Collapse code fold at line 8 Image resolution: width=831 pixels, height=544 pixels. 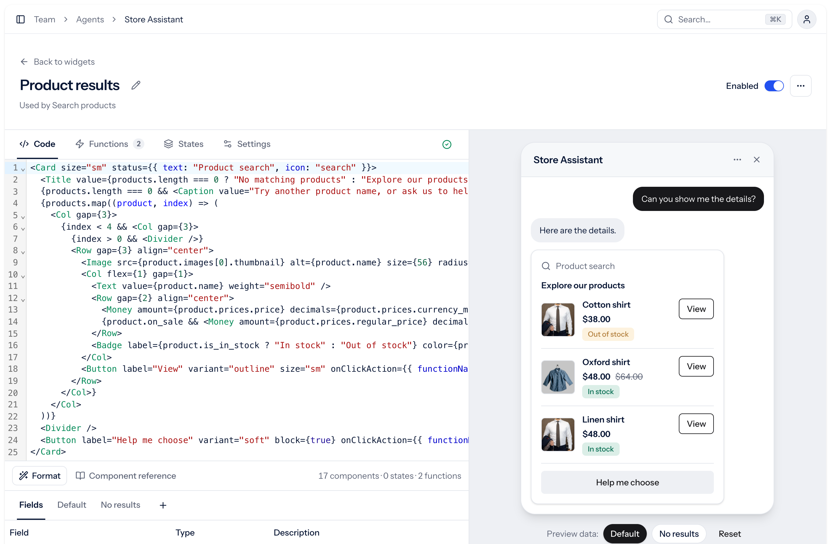[23, 252]
